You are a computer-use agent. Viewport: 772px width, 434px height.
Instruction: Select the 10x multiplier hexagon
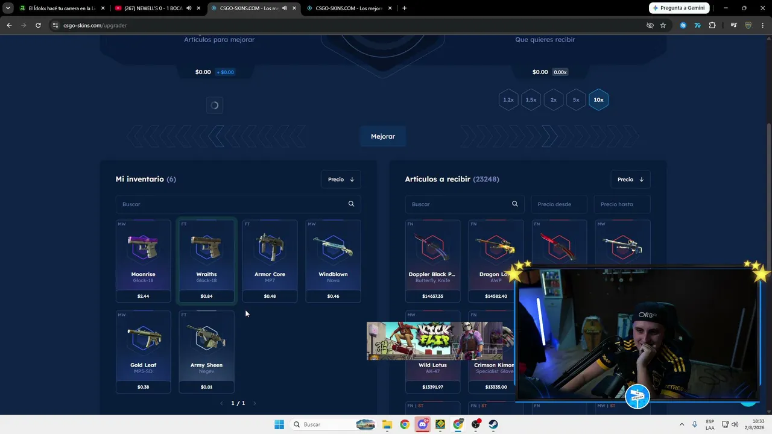[598, 99]
